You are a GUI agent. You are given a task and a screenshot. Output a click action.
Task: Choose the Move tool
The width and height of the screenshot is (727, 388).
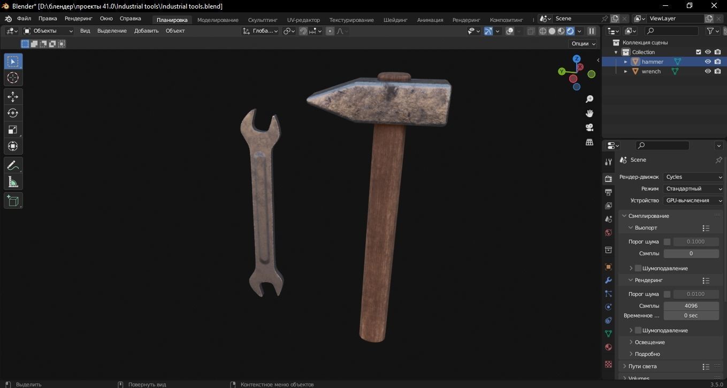(x=13, y=97)
